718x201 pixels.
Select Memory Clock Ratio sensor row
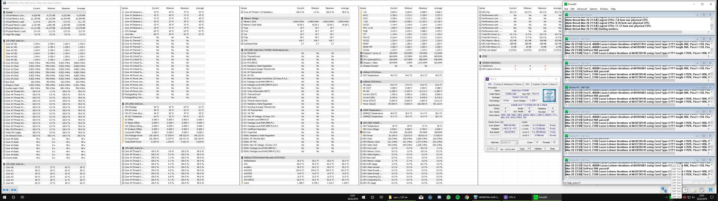pos(295,25)
